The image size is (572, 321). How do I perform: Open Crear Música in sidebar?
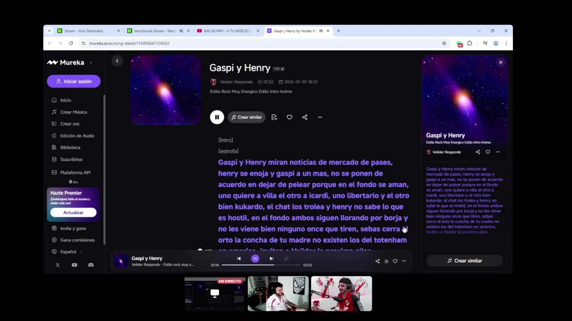click(x=69, y=112)
